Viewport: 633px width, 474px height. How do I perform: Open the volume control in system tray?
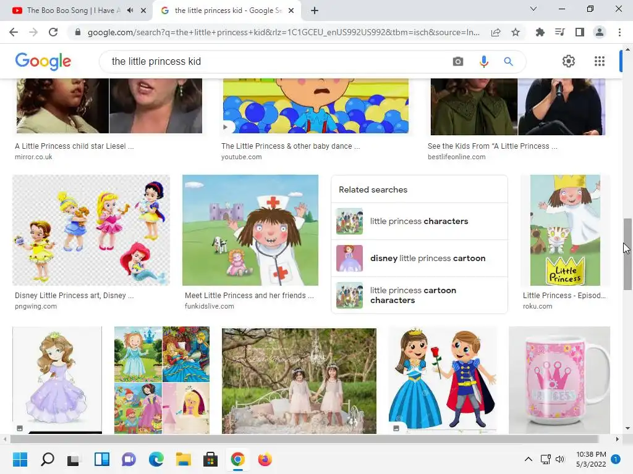point(560,459)
